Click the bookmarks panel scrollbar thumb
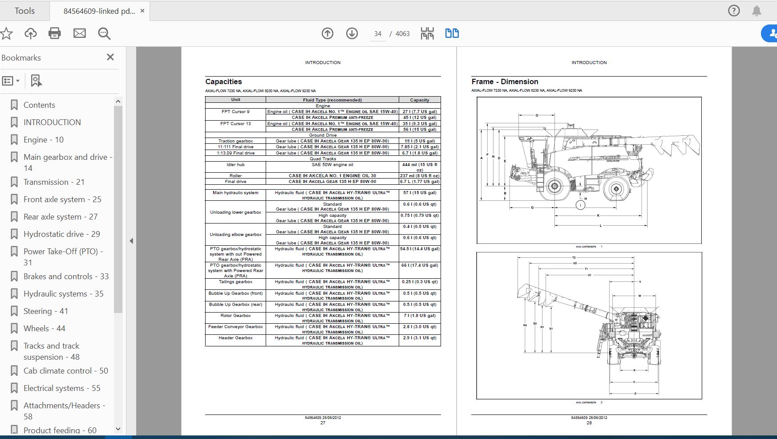This screenshot has width=777, height=439. (x=118, y=209)
